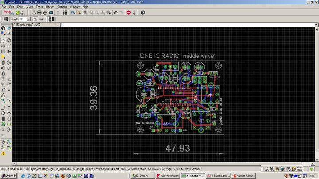This screenshot has height=179, width=319.
Task: Select the Text tool marked T
Action: pyautogui.click(x=9, y=107)
